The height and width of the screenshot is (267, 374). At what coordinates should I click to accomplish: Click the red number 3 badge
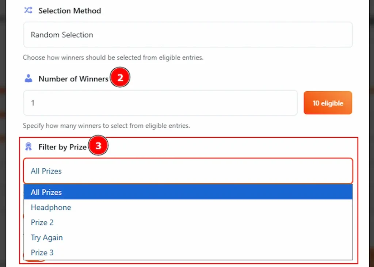click(98, 147)
